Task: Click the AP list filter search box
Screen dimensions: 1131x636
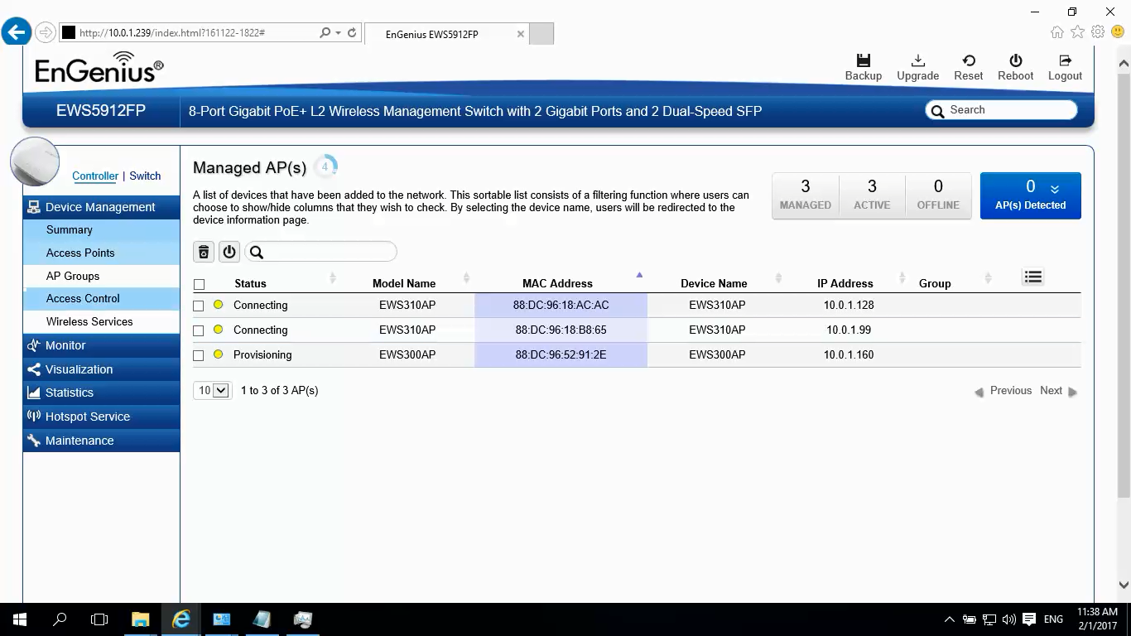Action: click(320, 252)
